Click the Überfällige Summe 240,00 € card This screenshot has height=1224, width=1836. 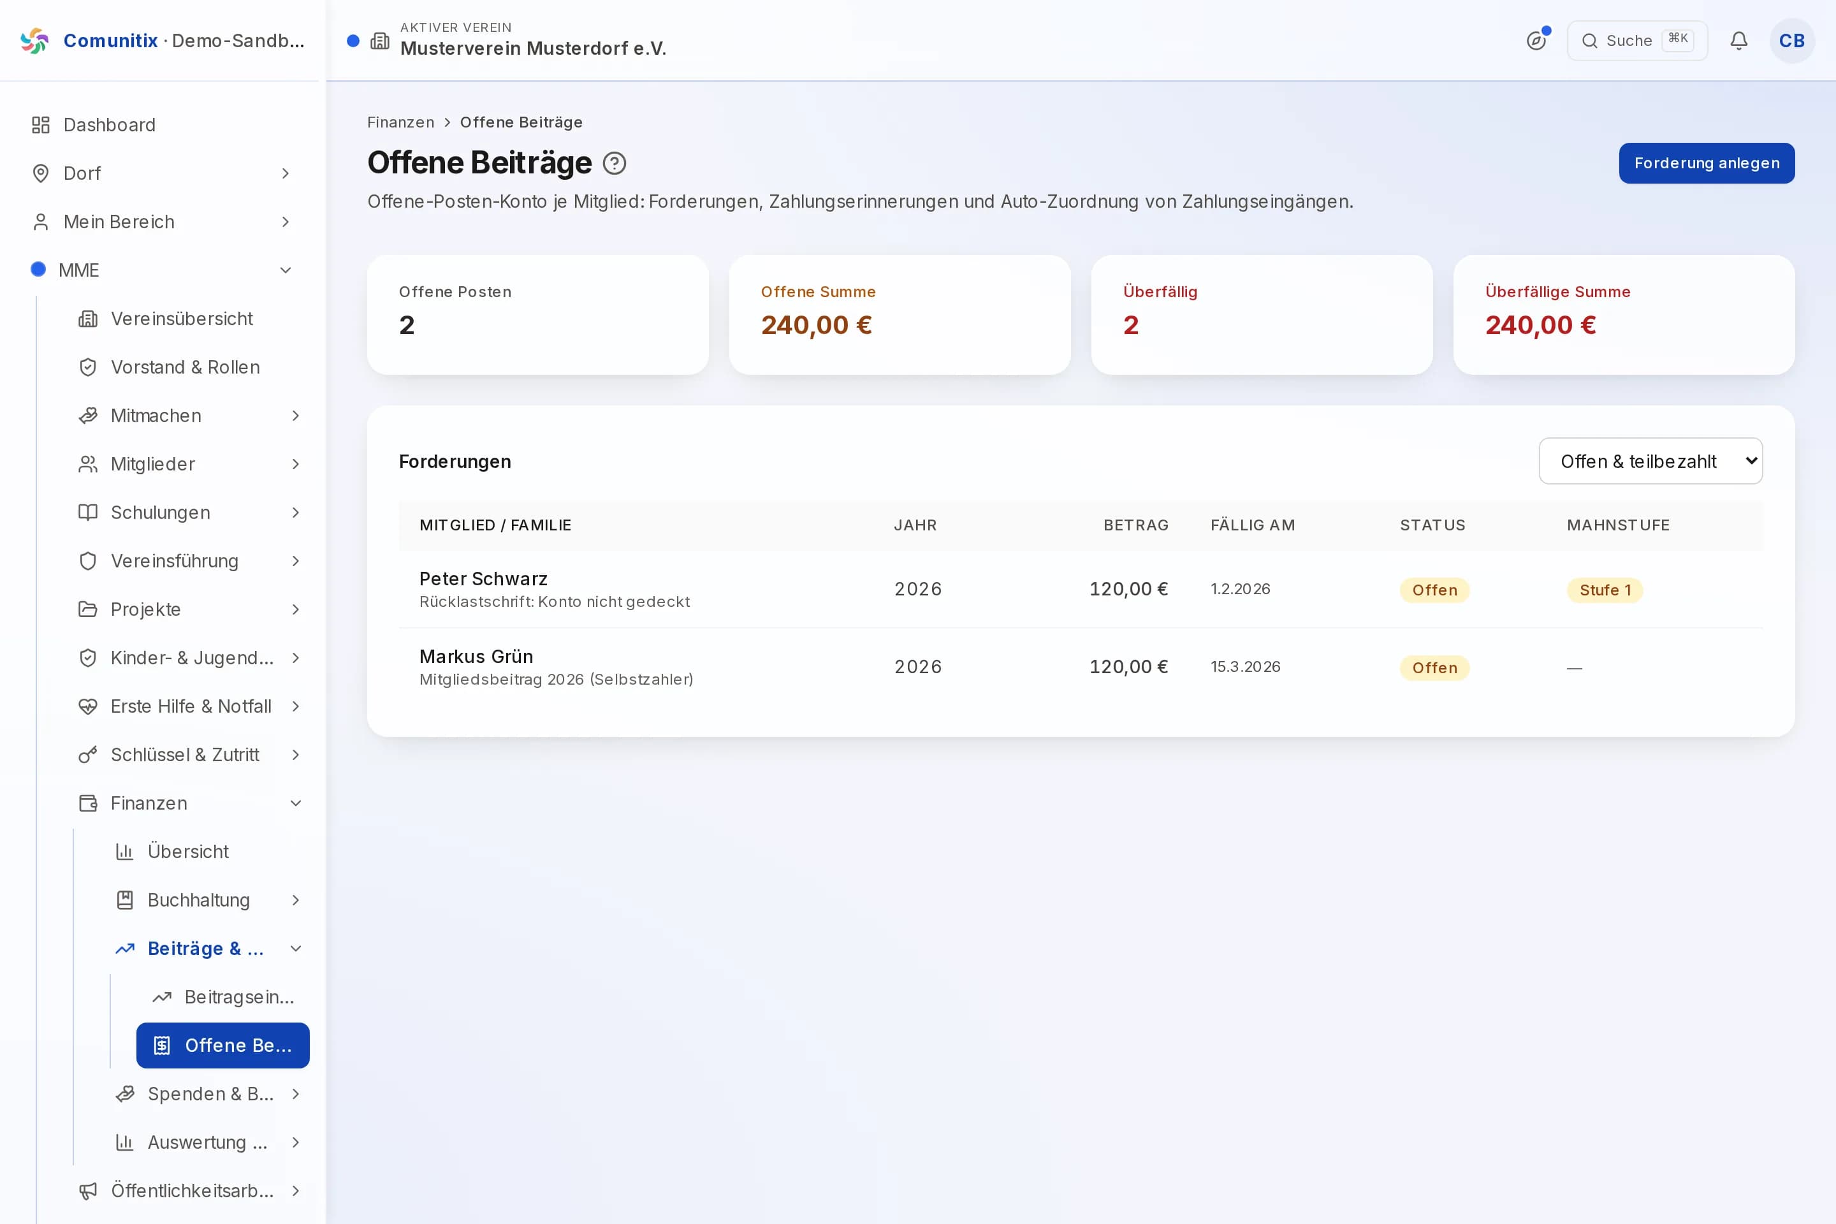pos(1624,314)
